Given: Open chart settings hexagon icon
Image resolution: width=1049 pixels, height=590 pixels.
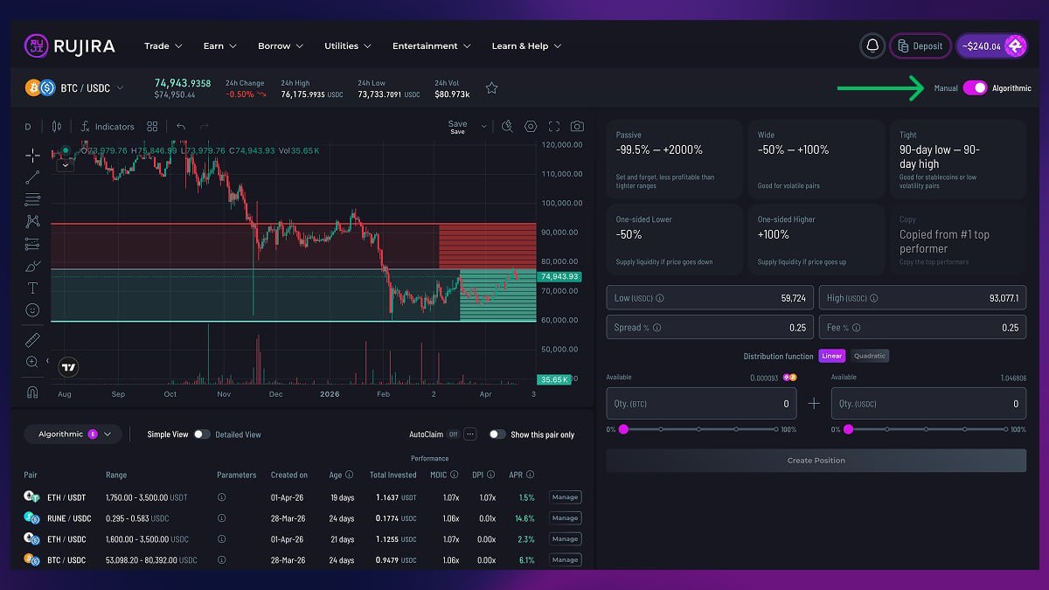Looking at the screenshot, I should pyautogui.click(x=531, y=127).
